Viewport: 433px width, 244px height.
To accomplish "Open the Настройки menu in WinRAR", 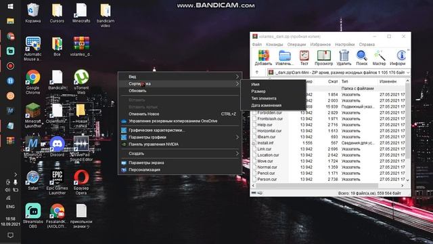I will tap(344, 44).
